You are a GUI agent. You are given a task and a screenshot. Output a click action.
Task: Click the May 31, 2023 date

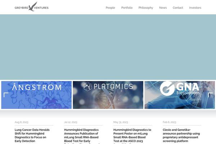tap(121, 122)
